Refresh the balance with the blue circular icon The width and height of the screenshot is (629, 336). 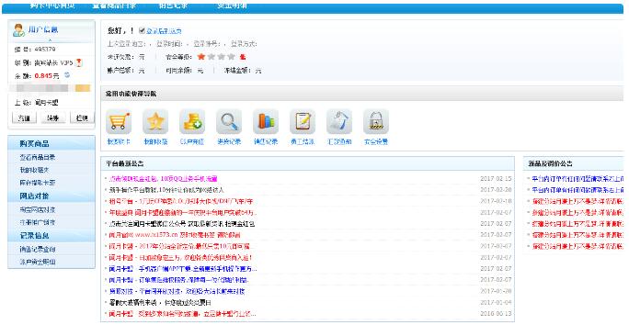[x=67, y=75]
